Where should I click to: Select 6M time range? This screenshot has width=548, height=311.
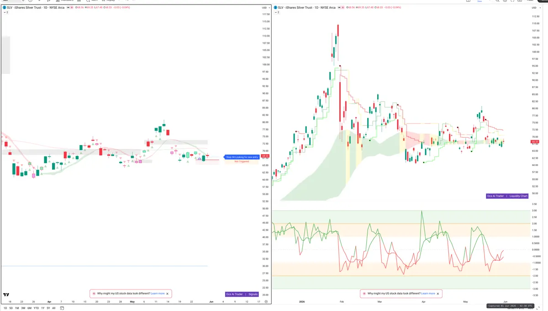[x=29, y=308]
